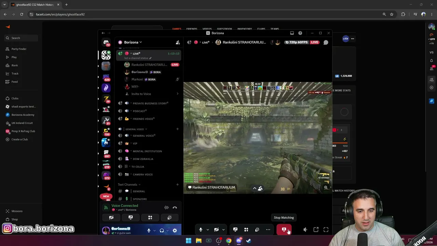437x246 pixels.
Task: Click the Stop Watching red button
Action: [284, 230]
